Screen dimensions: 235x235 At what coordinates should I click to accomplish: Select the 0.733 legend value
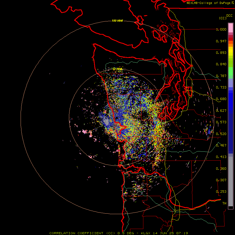pyautogui.click(x=221, y=87)
